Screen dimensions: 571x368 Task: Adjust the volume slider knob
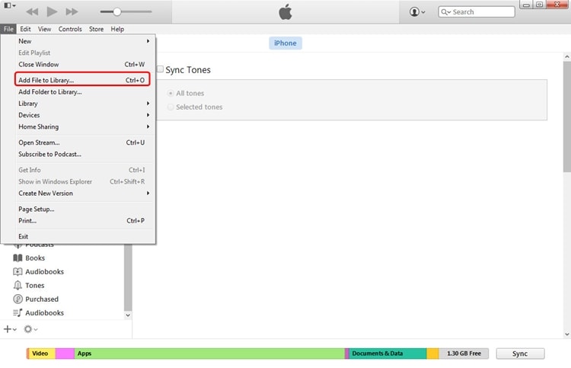pos(117,11)
